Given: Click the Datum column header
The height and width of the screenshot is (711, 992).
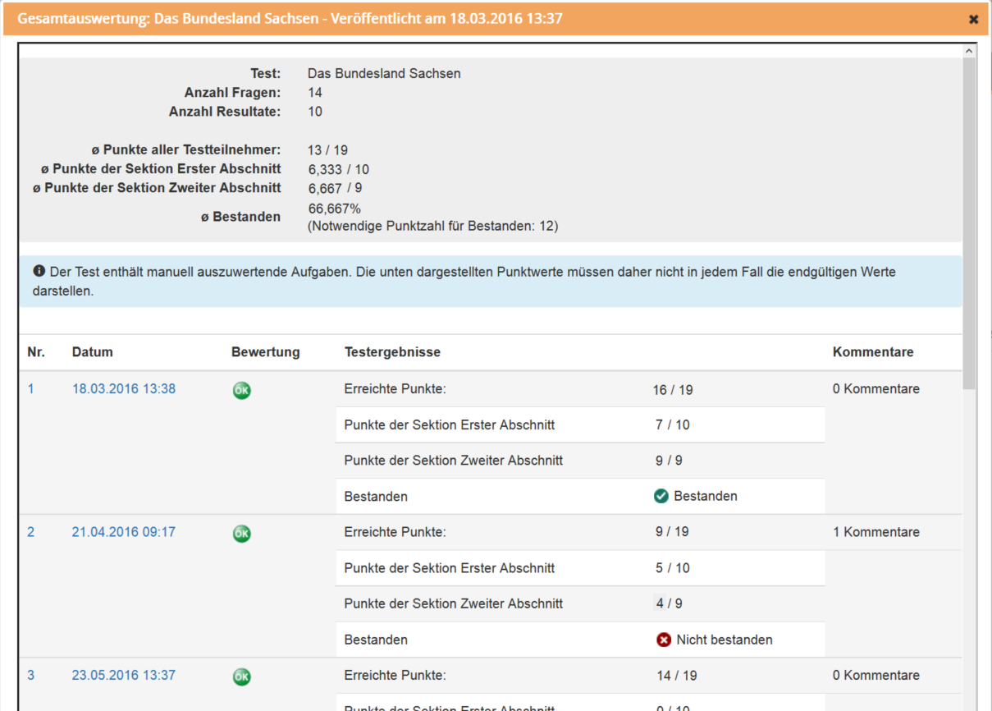Looking at the screenshot, I should coord(93,352).
